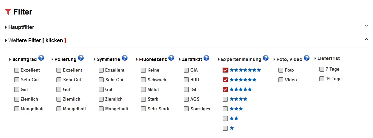Screen dimensions: 373x138
Task: Uncheck the seven-star expert rating checkbox
Action: coord(225,70)
